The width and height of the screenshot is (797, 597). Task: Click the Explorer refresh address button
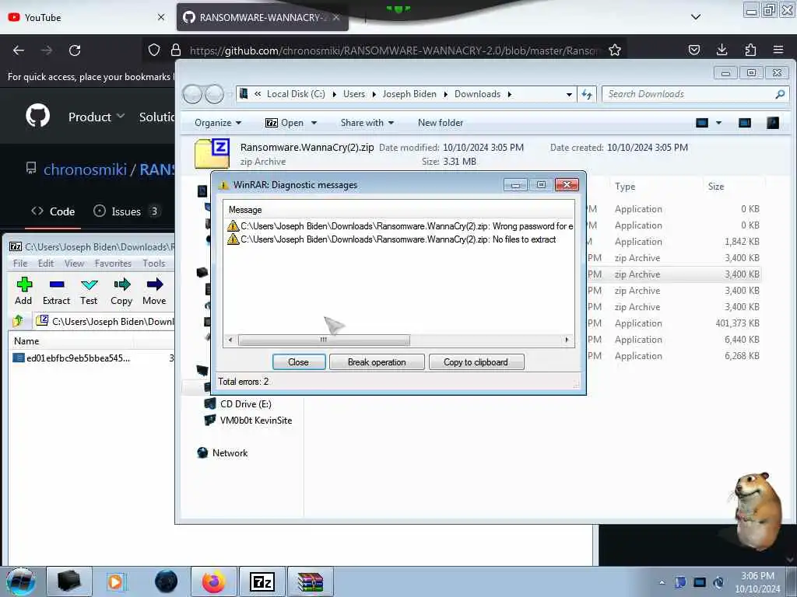pos(587,94)
